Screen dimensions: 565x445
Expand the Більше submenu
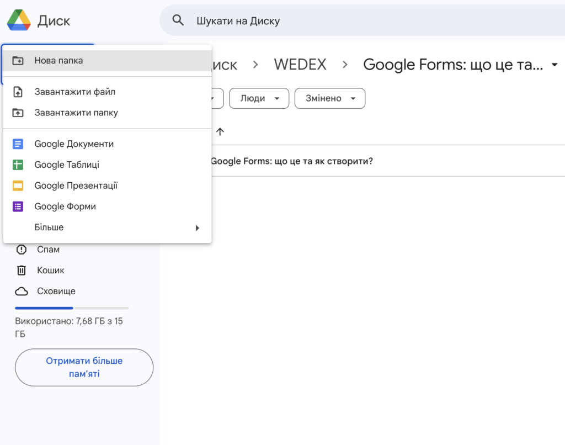click(50, 227)
